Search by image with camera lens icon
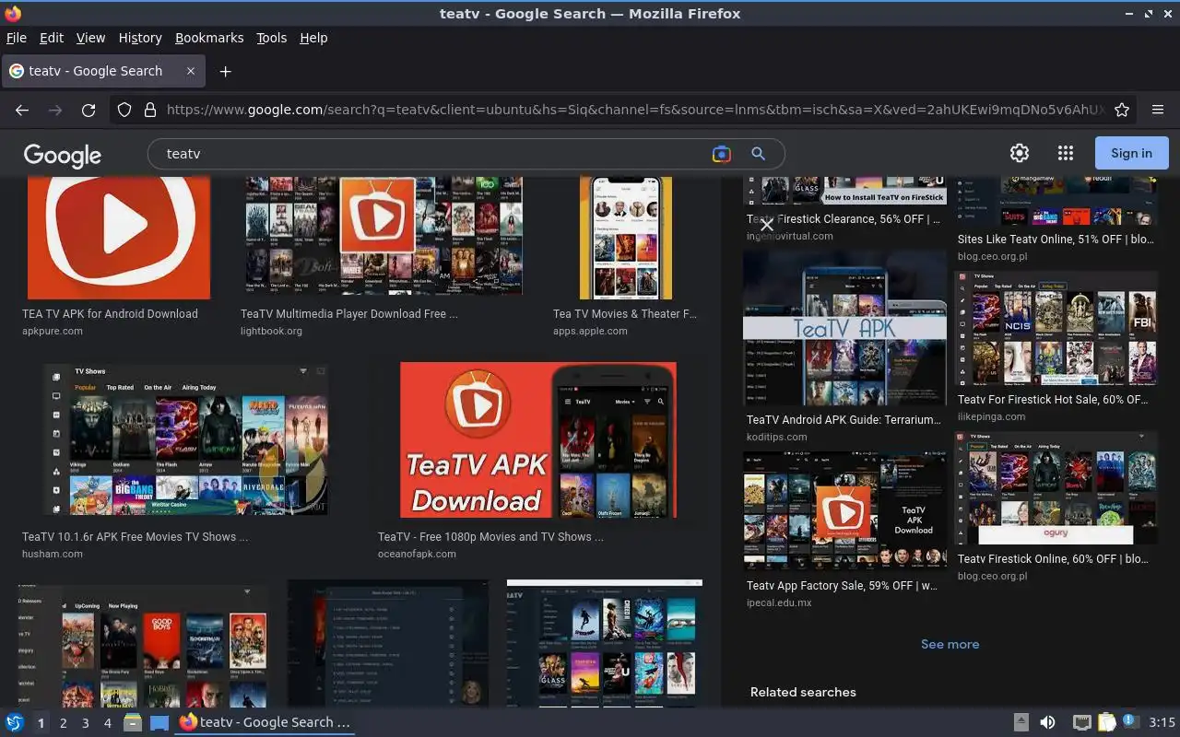 coord(721,154)
